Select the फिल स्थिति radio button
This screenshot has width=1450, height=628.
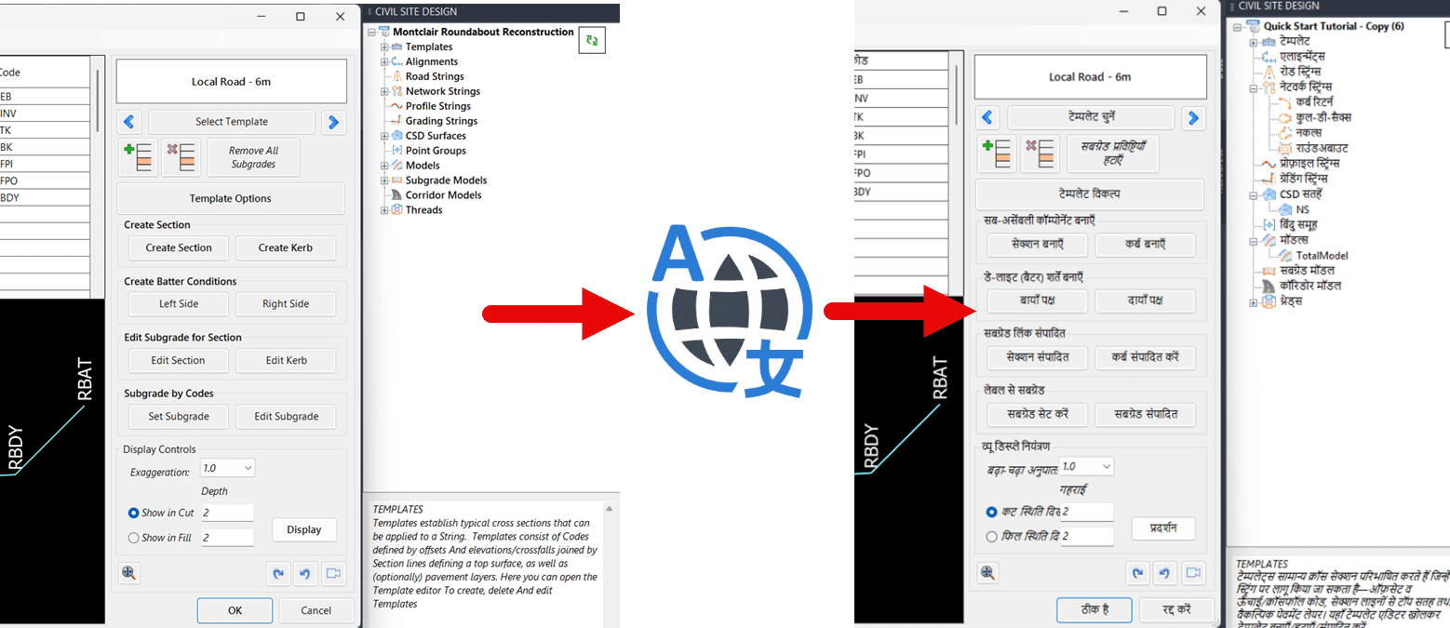(x=991, y=536)
